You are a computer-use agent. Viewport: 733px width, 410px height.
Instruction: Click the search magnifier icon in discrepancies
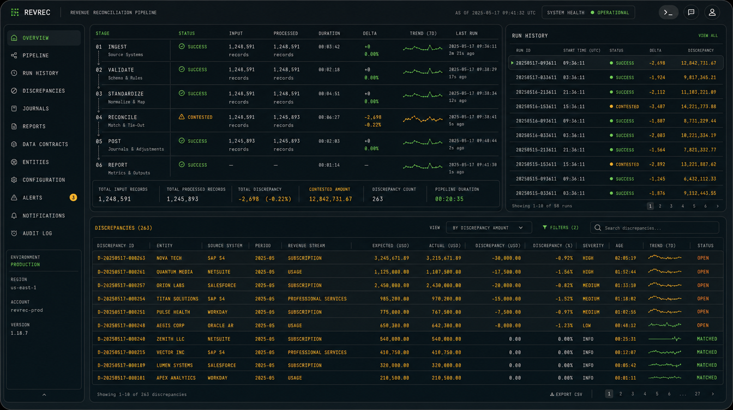(x=598, y=228)
